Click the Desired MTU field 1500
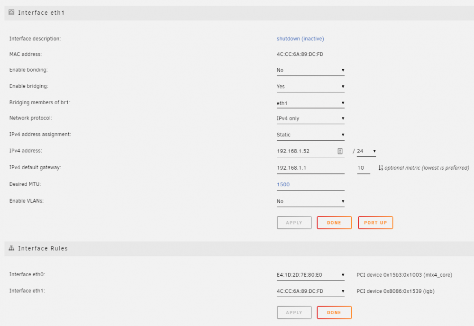The height and width of the screenshot is (326, 474). point(310,185)
